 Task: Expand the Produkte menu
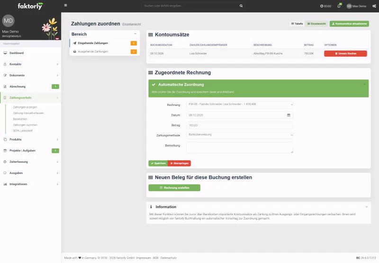(x=30, y=140)
